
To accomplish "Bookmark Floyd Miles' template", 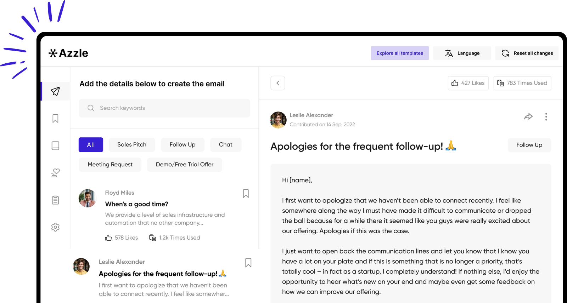I will pos(246,193).
